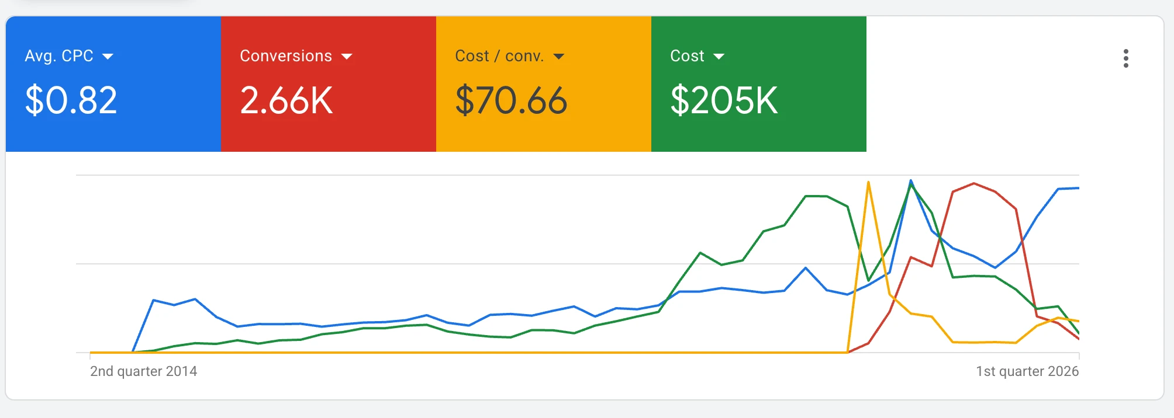Select the Avg. CPC metric label
Image resolution: width=1174 pixels, height=418 pixels.
click(59, 56)
